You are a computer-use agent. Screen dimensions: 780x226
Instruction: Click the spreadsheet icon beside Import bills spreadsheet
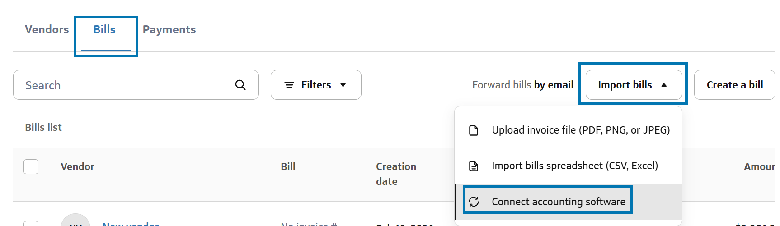(x=474, y=166)
